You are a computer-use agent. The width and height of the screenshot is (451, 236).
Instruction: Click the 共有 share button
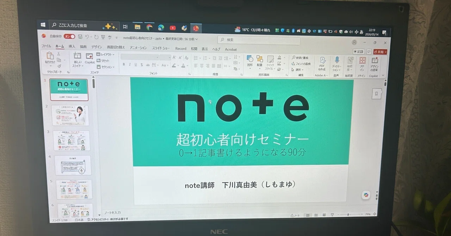380,52
